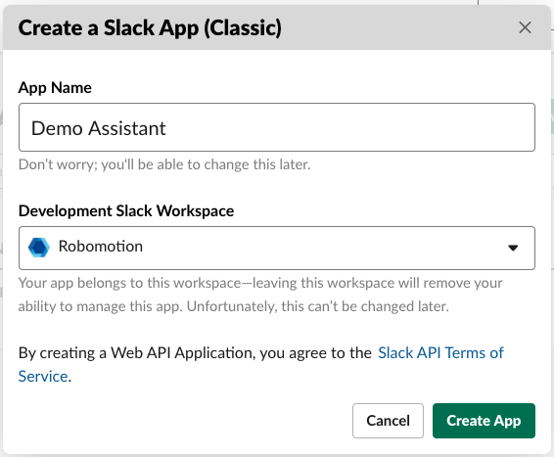This screenshot has height=457, width=554.
Task: Select the Robomotion workspace name text
Action: pyautogui.click(x=101, y=247)
